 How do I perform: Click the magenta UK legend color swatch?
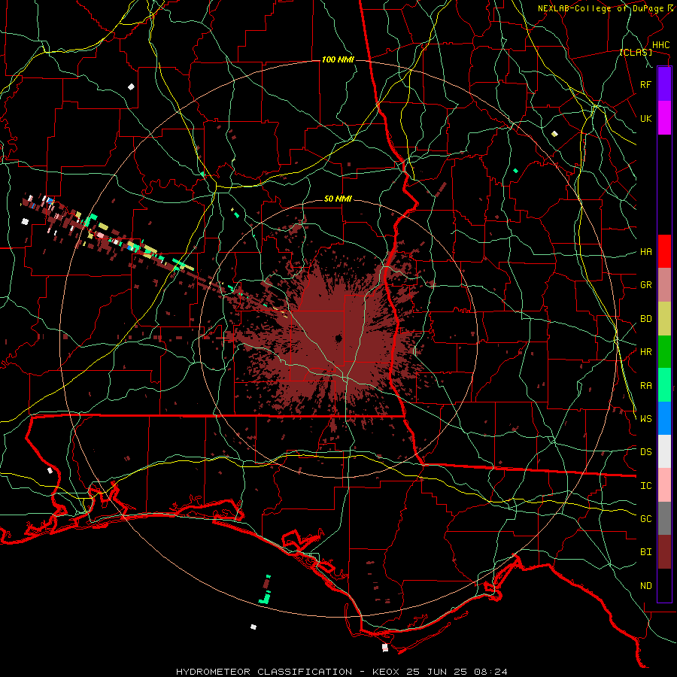coord(664,118)
